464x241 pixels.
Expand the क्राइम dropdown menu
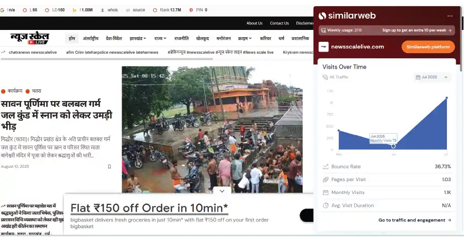click(x=245, y=39)
